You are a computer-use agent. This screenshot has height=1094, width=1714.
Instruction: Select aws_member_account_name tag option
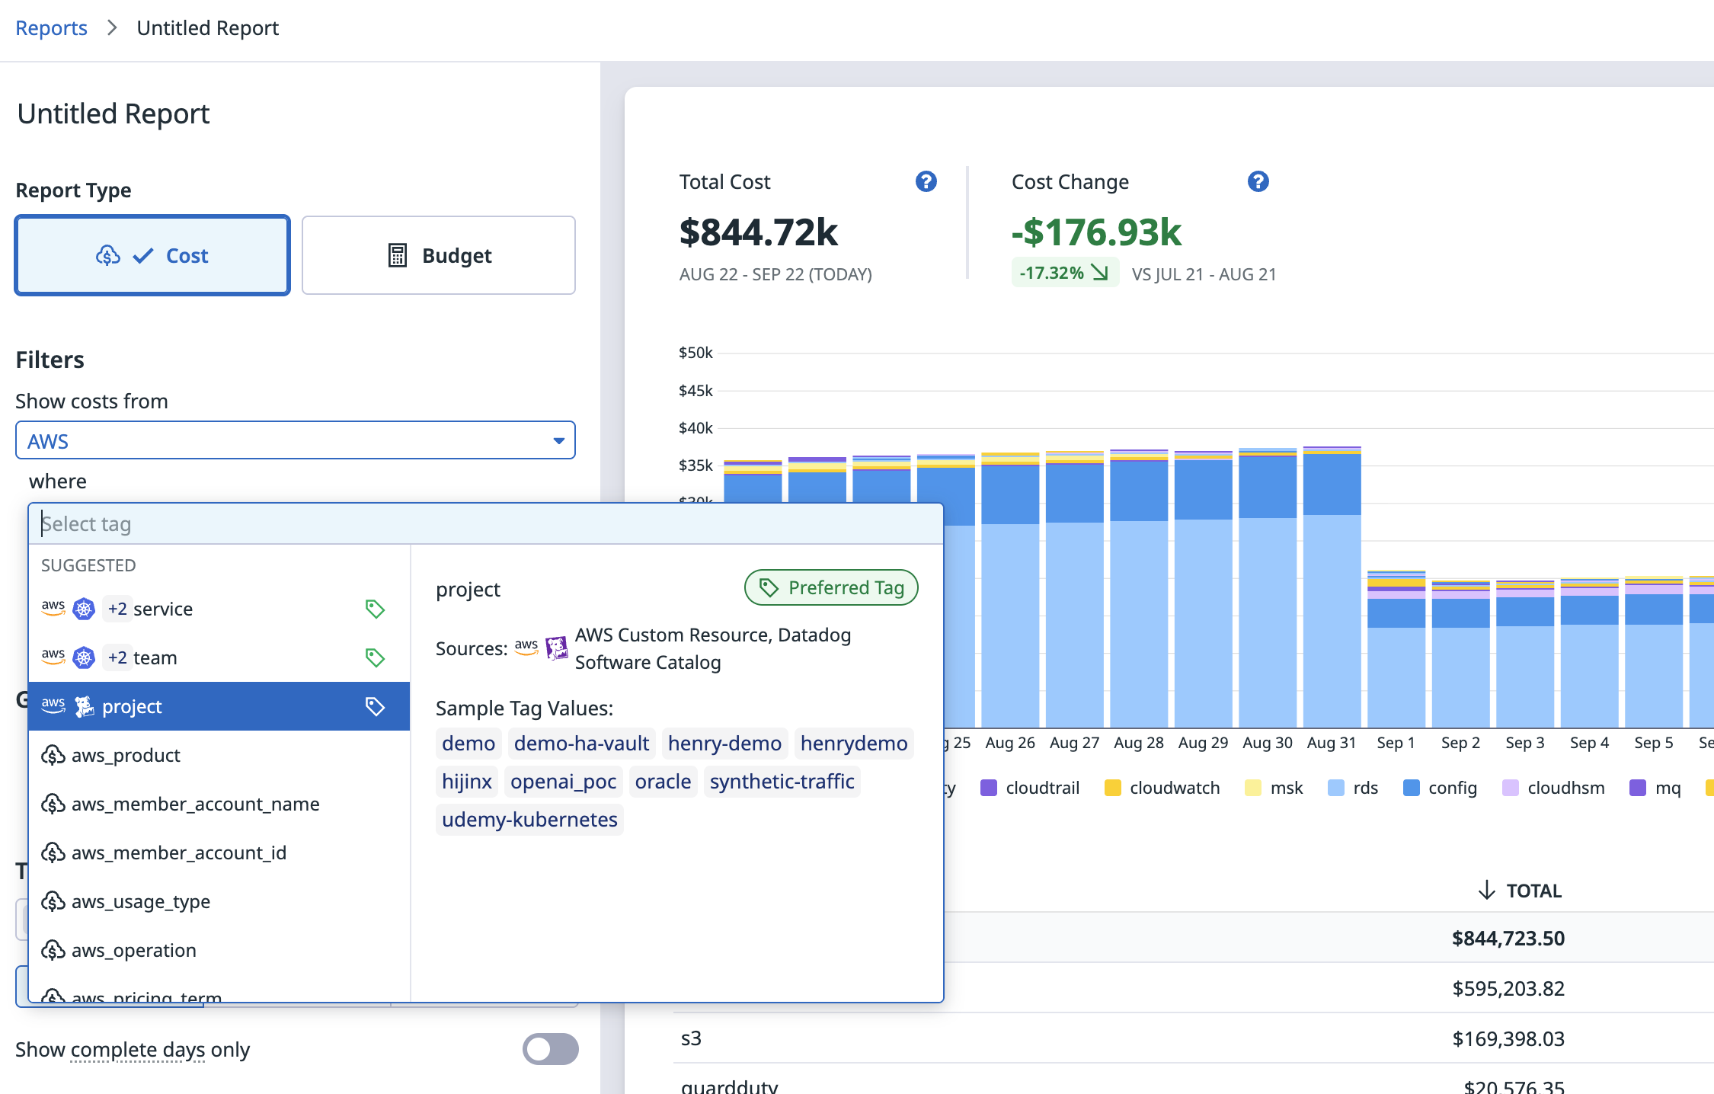click(x=195, y=804)
